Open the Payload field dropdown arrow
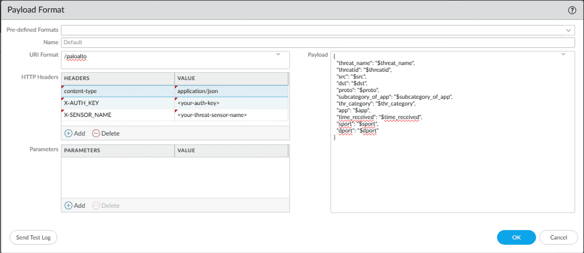 point(563,54)
